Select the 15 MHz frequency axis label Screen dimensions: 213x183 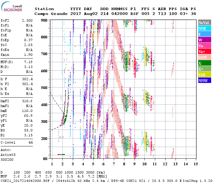click(x=196, y=164)
